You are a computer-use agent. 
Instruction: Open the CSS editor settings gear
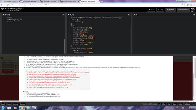coord(69,15)
